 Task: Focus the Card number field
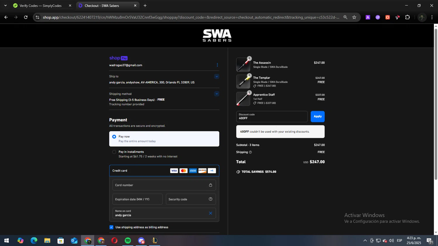point(164,185)
